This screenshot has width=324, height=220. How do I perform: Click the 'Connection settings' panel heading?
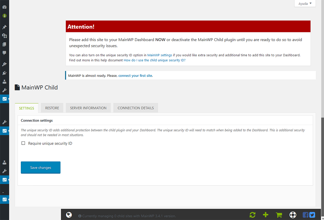37,120
